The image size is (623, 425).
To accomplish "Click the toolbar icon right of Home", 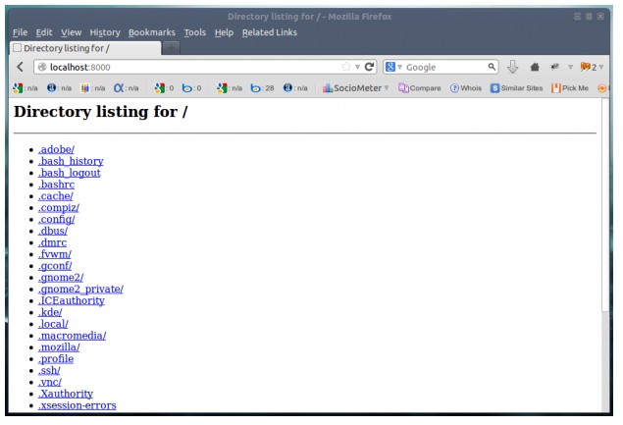I will 554,67.
